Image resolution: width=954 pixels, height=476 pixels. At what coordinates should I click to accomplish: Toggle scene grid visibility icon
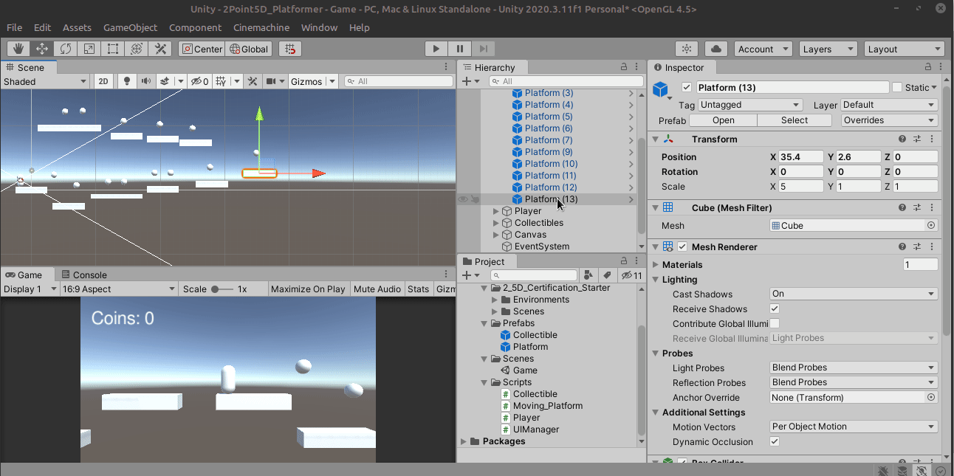point(220,81)
